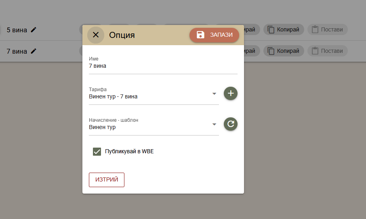Image resolution: width=366 pixels, height=219 pixels.
Task: Uncheck Публикувай в WBE checkbox
Action: (x=97, y=151)
